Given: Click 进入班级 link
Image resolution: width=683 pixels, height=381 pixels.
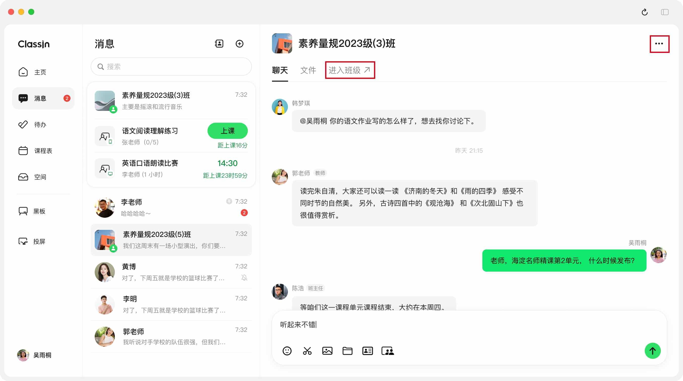Looking at the screenshot, I should tap(350, 70).
